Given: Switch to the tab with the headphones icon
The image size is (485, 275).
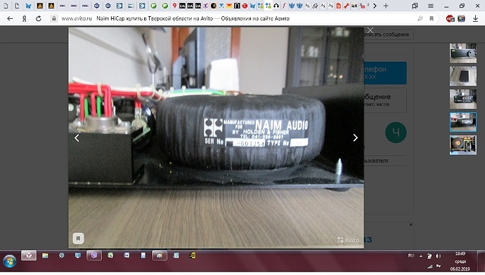Looking at the screenshot, I should click(x=276, y=6).
